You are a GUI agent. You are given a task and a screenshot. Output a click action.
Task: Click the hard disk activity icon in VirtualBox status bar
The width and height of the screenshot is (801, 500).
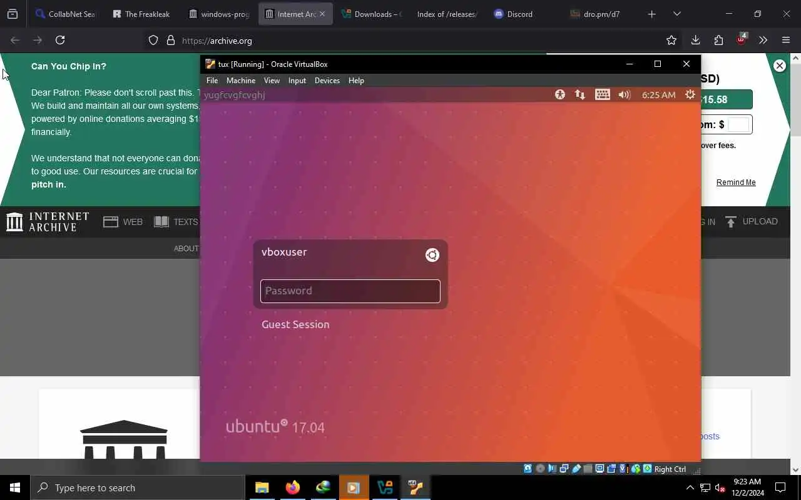tap(528, 469)
